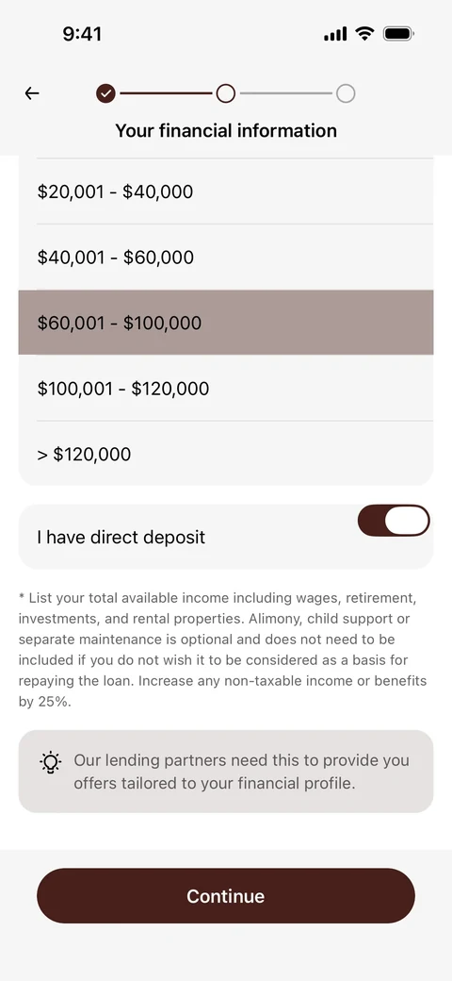The width and height of the screenshot is (452, 981).
Task: Select the highlighted $60,001 - $100,000 option
Action: coord(226,323)
